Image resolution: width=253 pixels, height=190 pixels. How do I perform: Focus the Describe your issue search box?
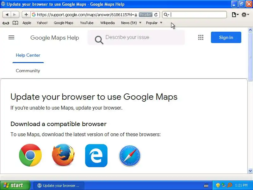(x=136, y=37)
